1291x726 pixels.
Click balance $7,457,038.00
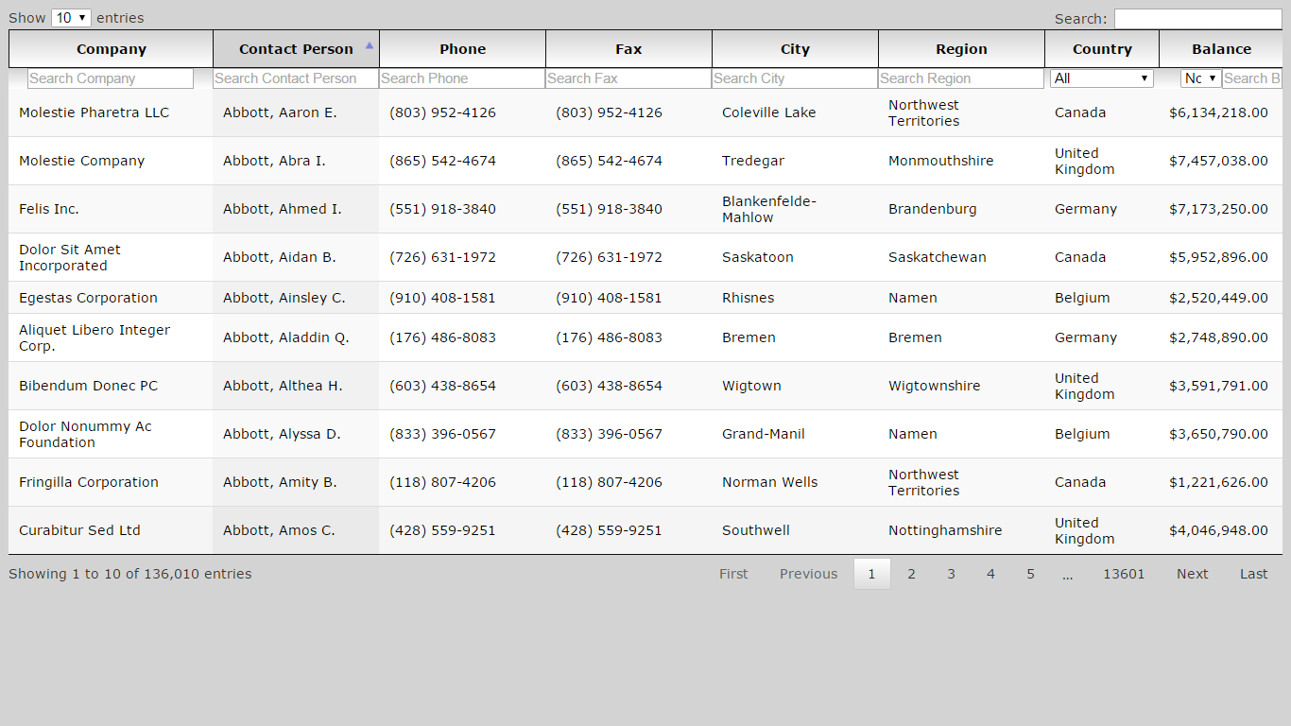pyautogui.click(x=1218, y=161)
